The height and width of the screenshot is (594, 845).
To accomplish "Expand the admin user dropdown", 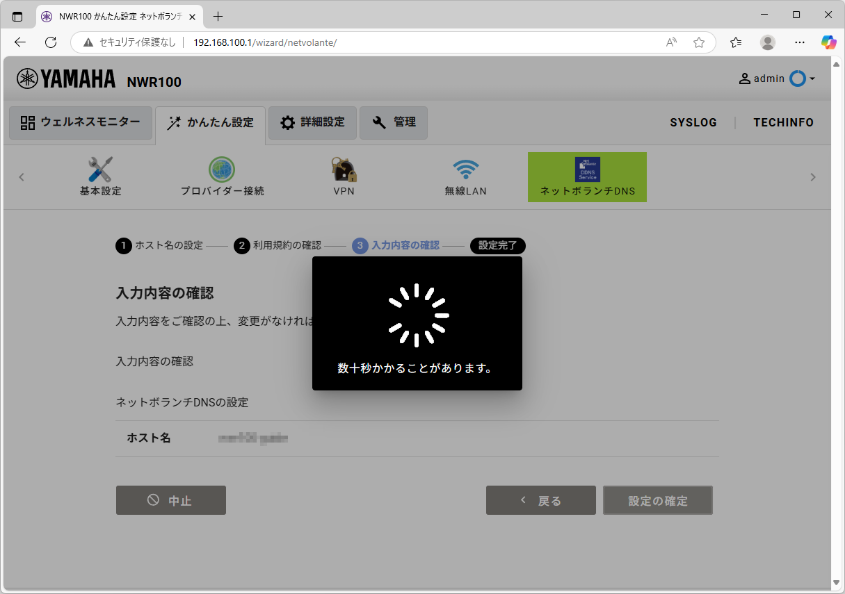I will coord(777,79).
